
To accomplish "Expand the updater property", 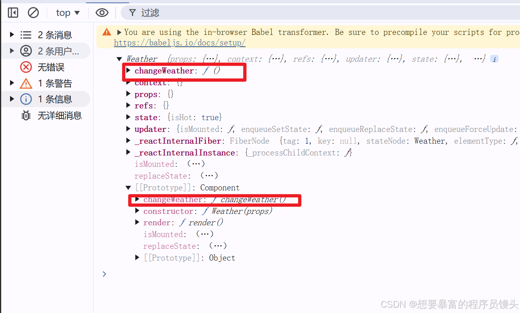I will 128,129.
